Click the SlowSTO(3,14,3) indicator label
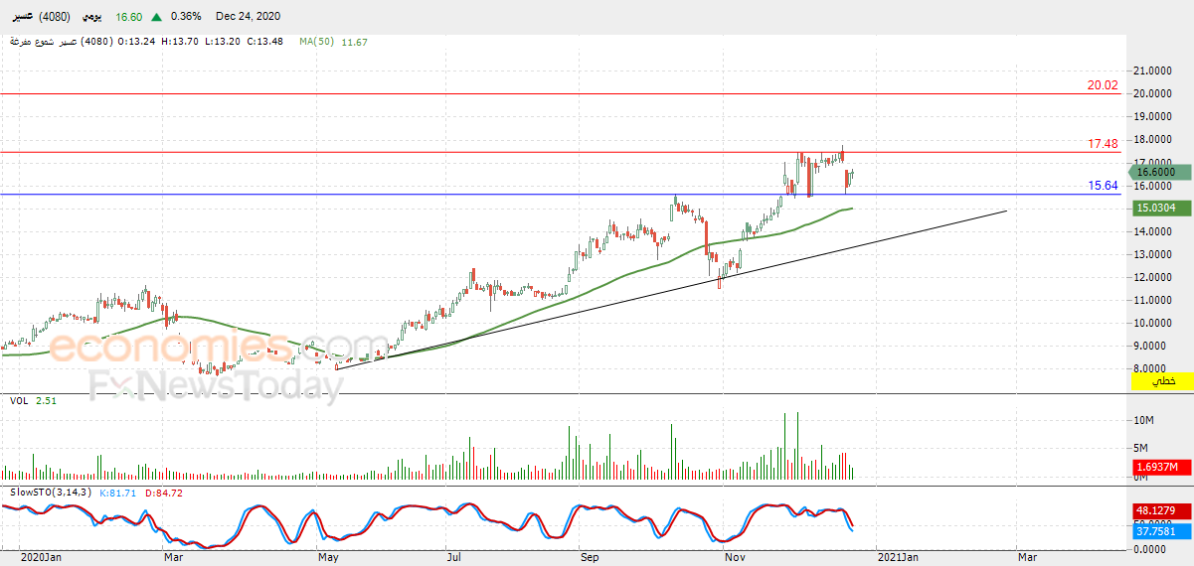1194x566 pixels. (51, 493)
